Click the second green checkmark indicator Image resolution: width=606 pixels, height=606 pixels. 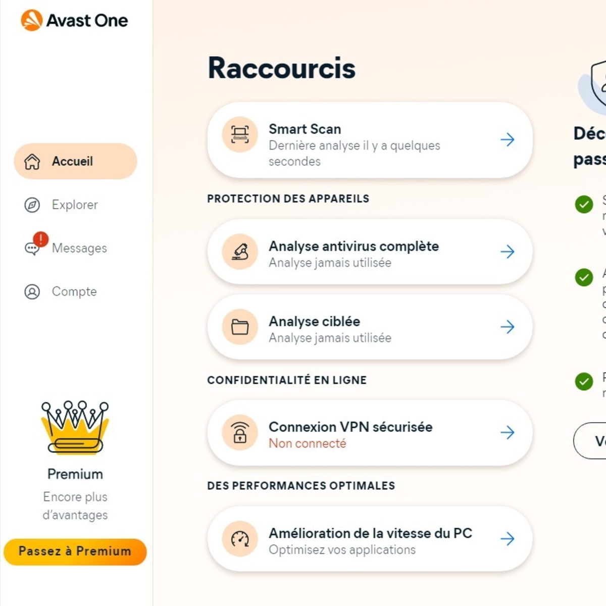point(584,277)
